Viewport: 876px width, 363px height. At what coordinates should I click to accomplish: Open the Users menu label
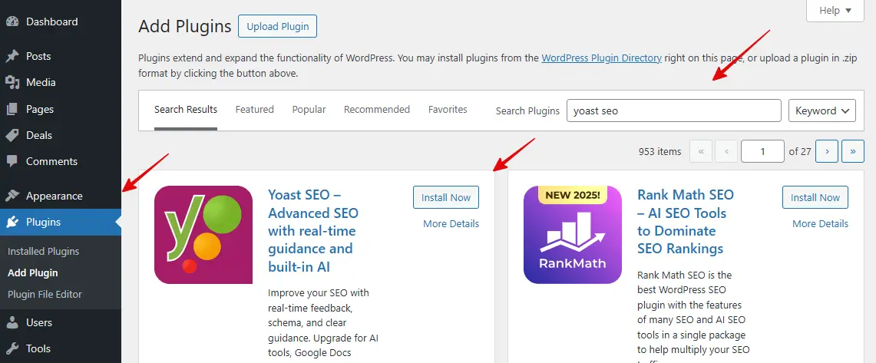click(39, 323)
